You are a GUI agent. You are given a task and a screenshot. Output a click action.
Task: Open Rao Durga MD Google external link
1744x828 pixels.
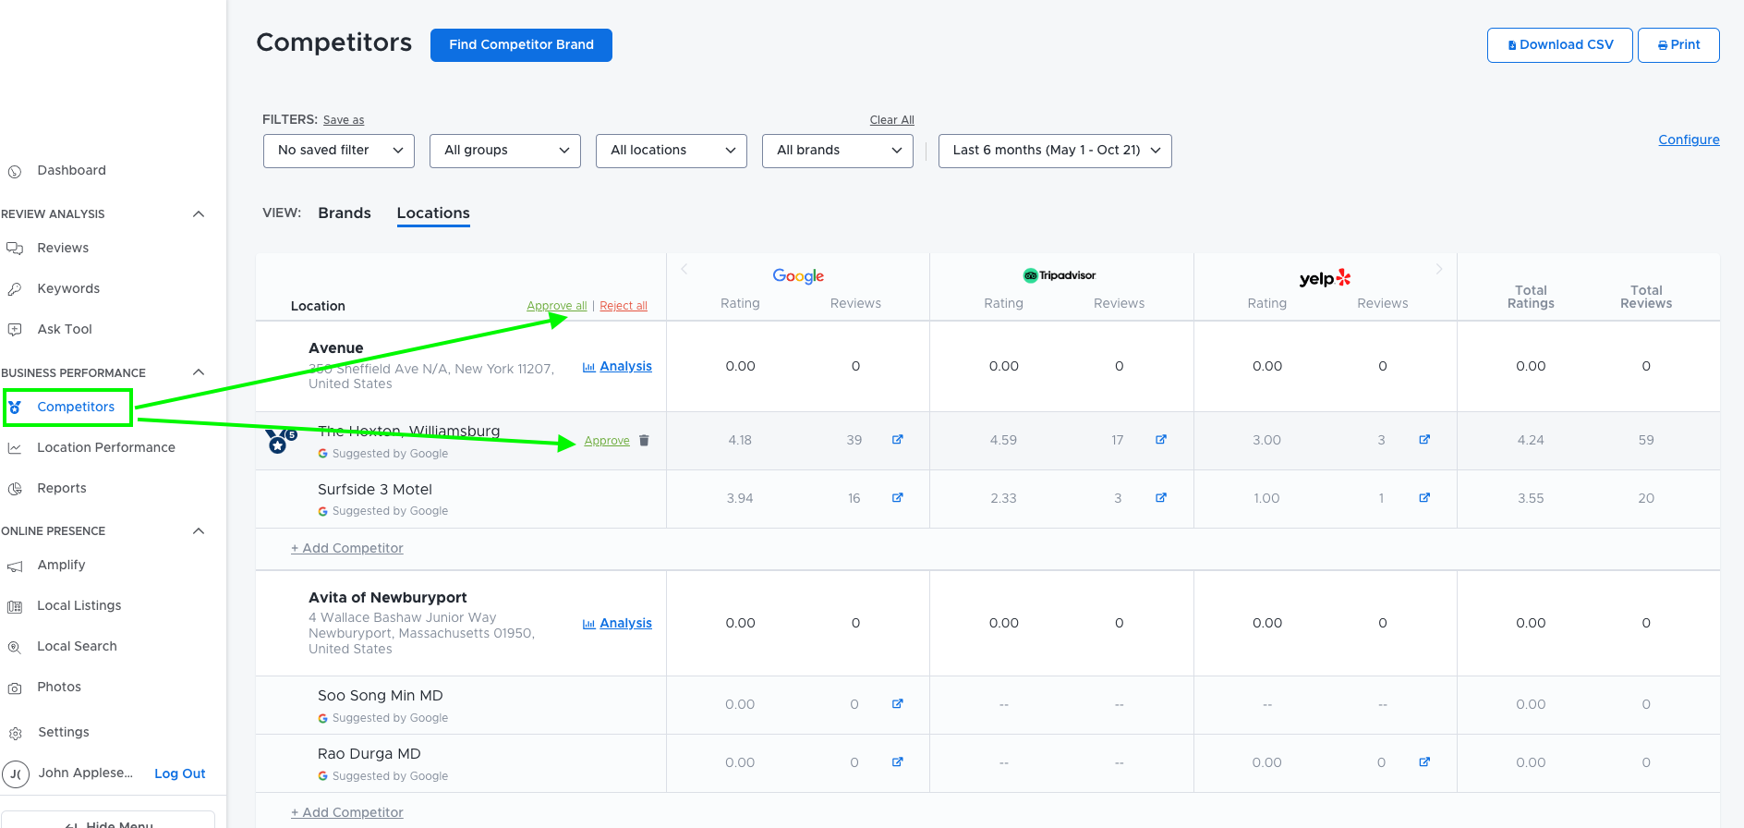point(897,762)
